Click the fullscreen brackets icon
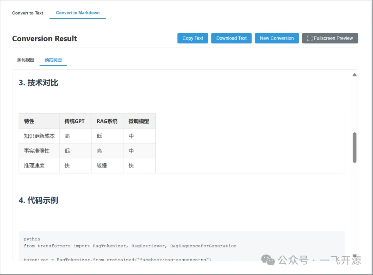This screenshot has width=373, height=275. click(309, 38)
